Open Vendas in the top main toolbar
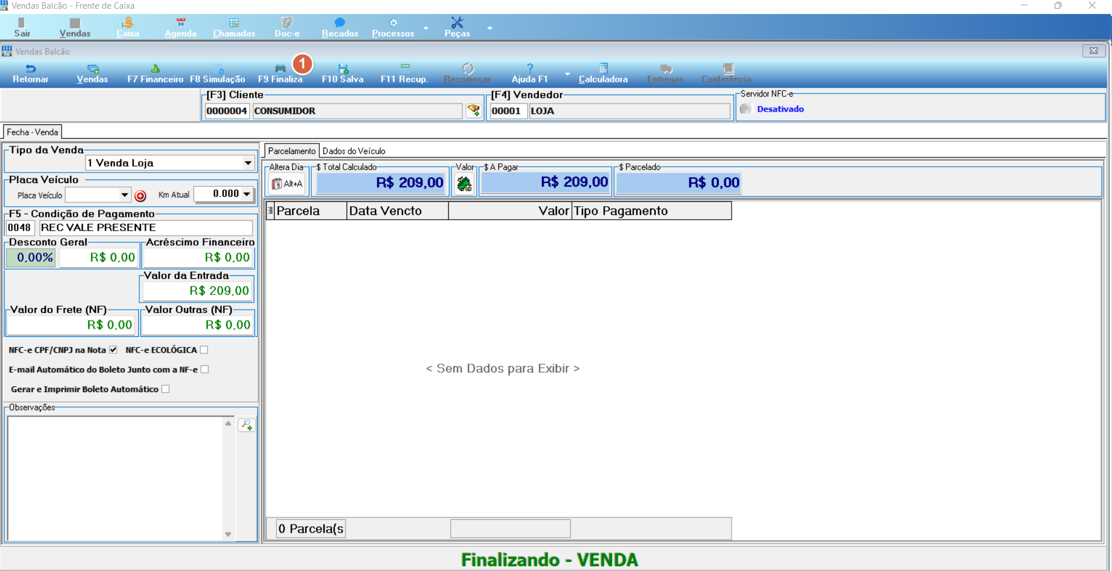1112x571 pixels. (x=75, y=27)
